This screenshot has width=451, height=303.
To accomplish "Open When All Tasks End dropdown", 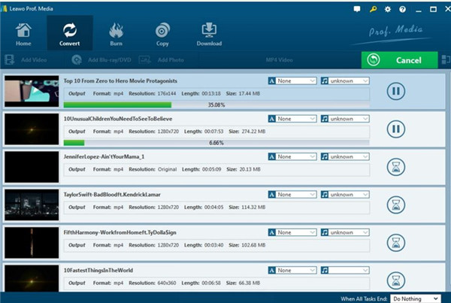I will 416,298.
